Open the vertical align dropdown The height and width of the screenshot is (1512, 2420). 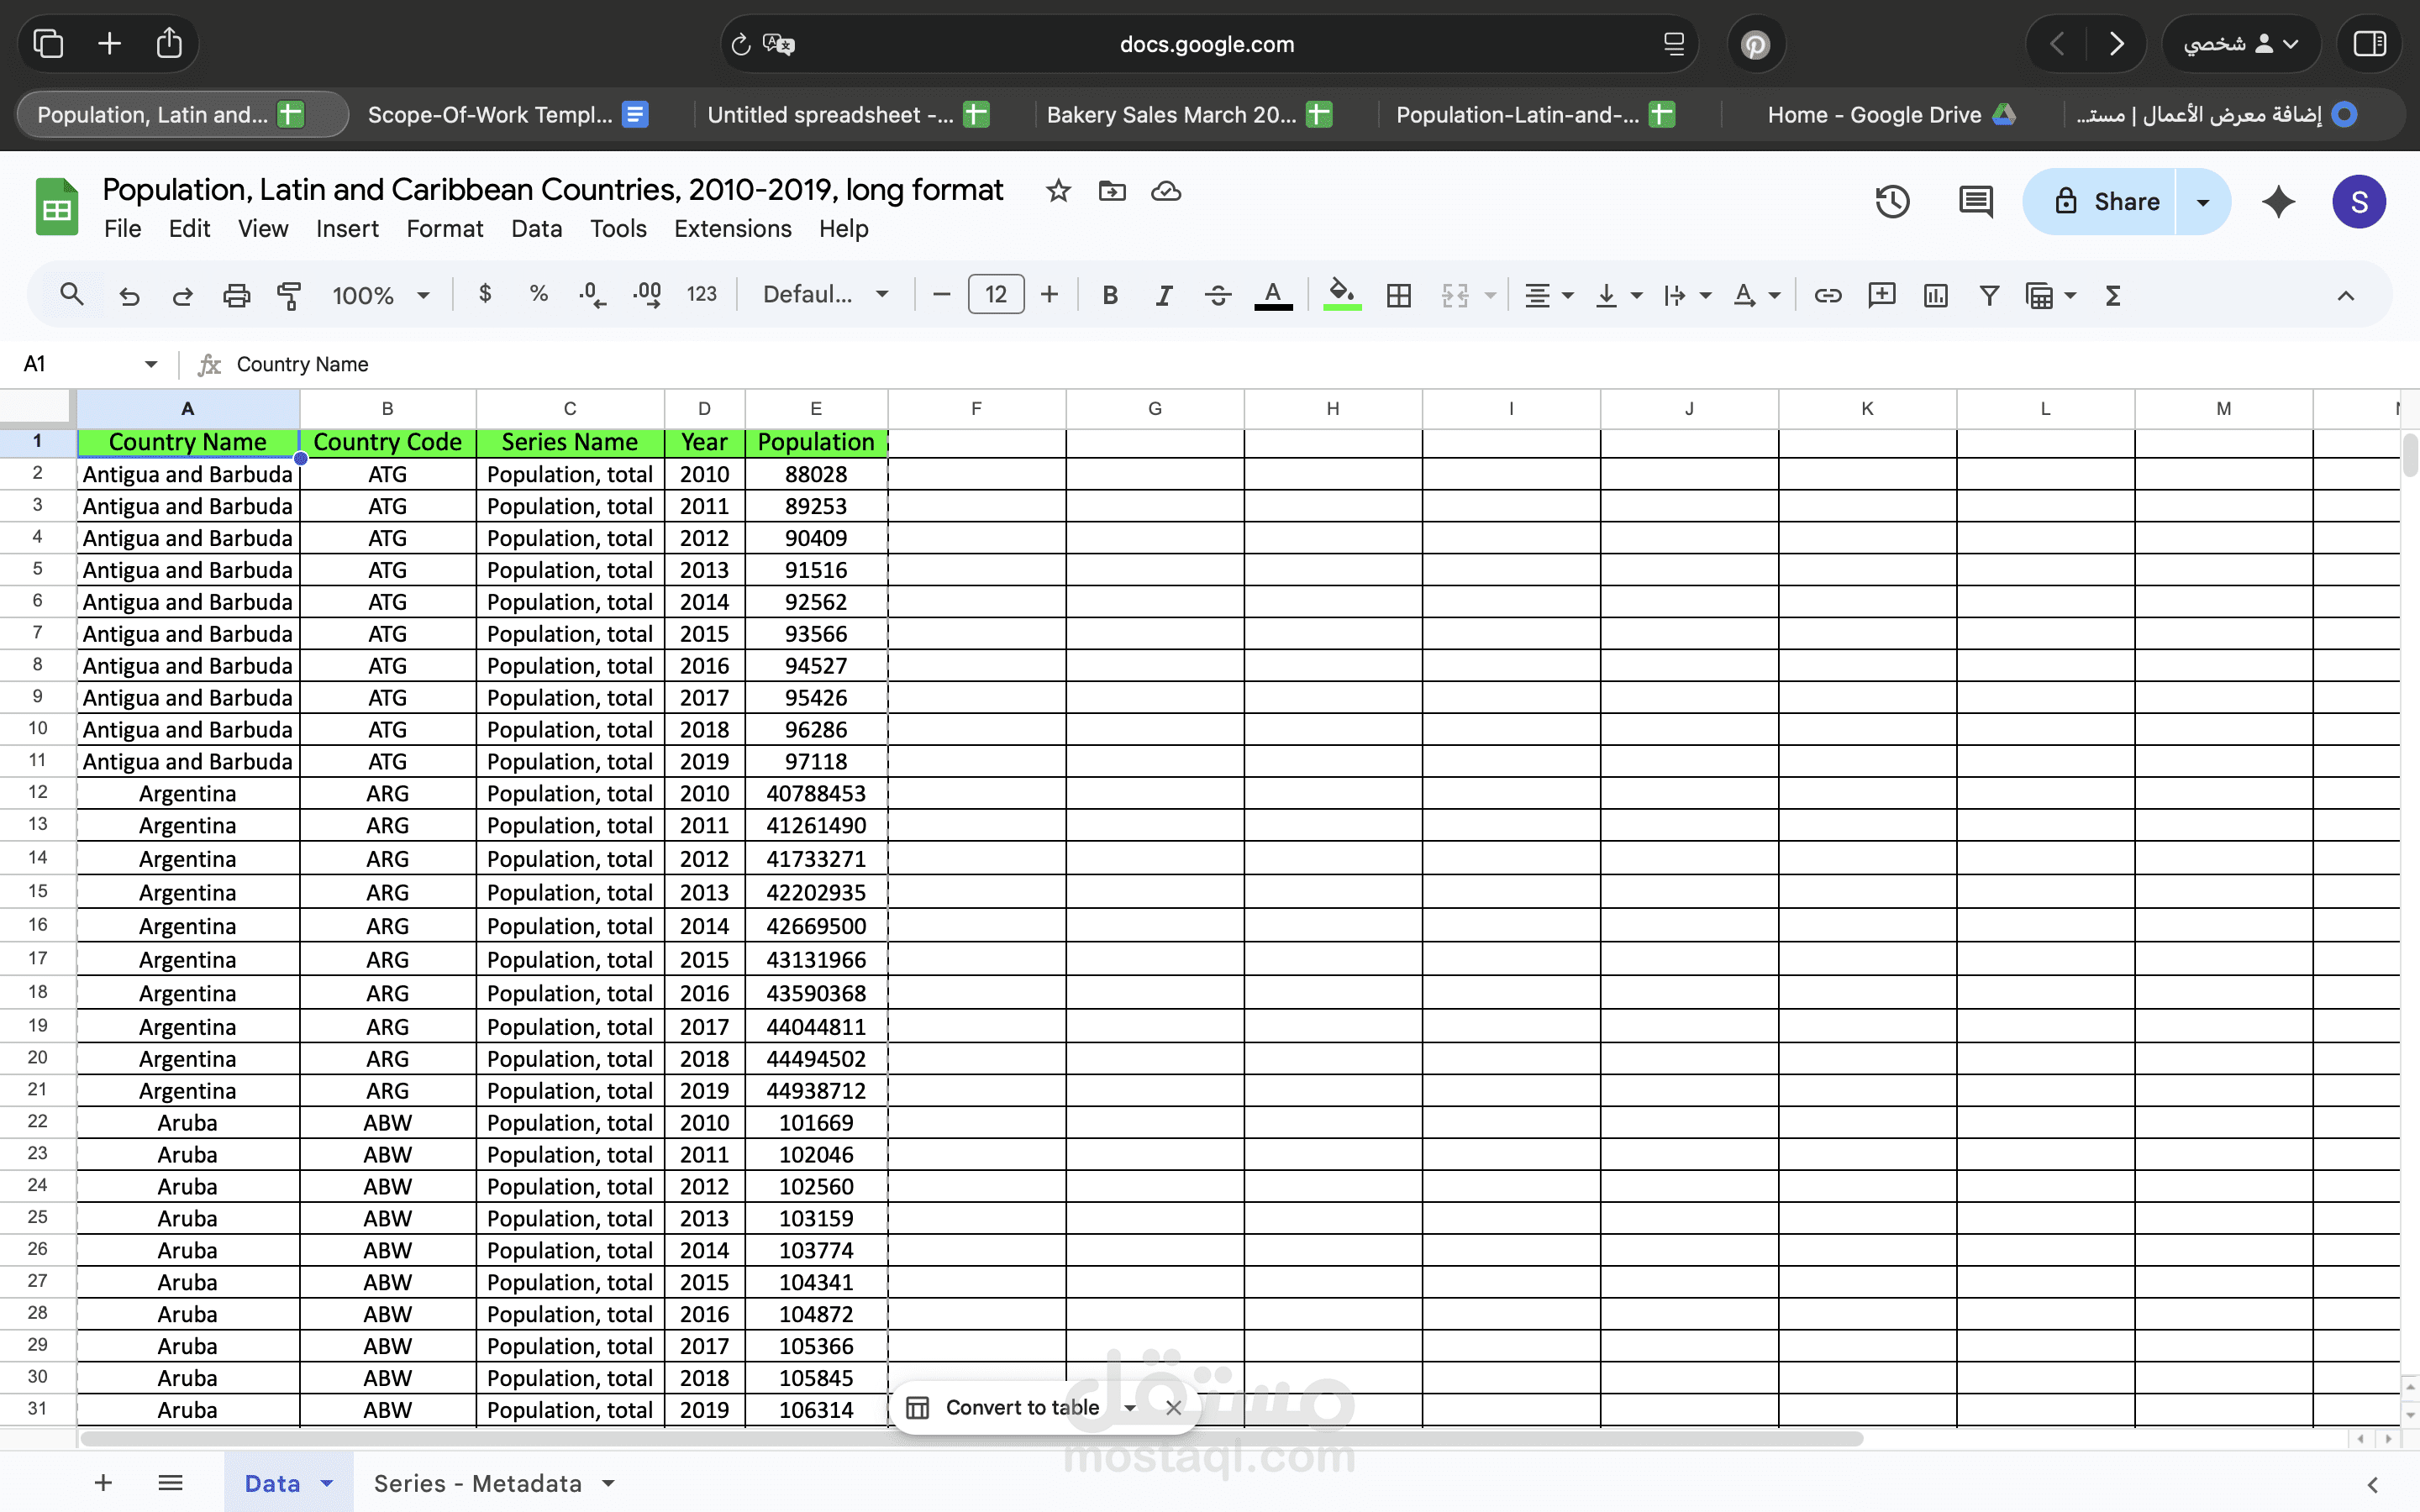[x=1618, y=295]
